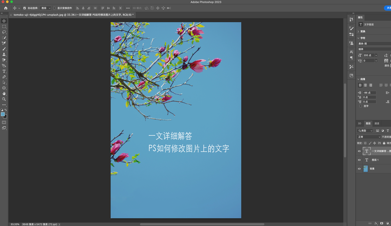Open the 正常 blend mode dropdown

(369, 137)
